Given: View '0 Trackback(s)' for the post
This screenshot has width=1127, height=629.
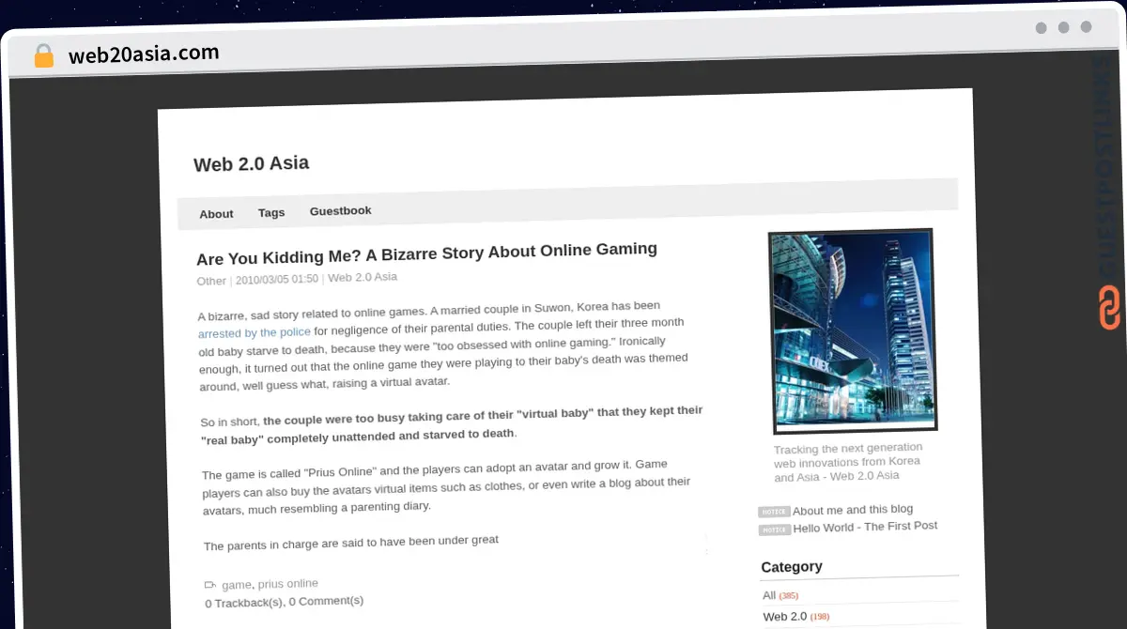Looking at the screenshot, I should (243, 603).
